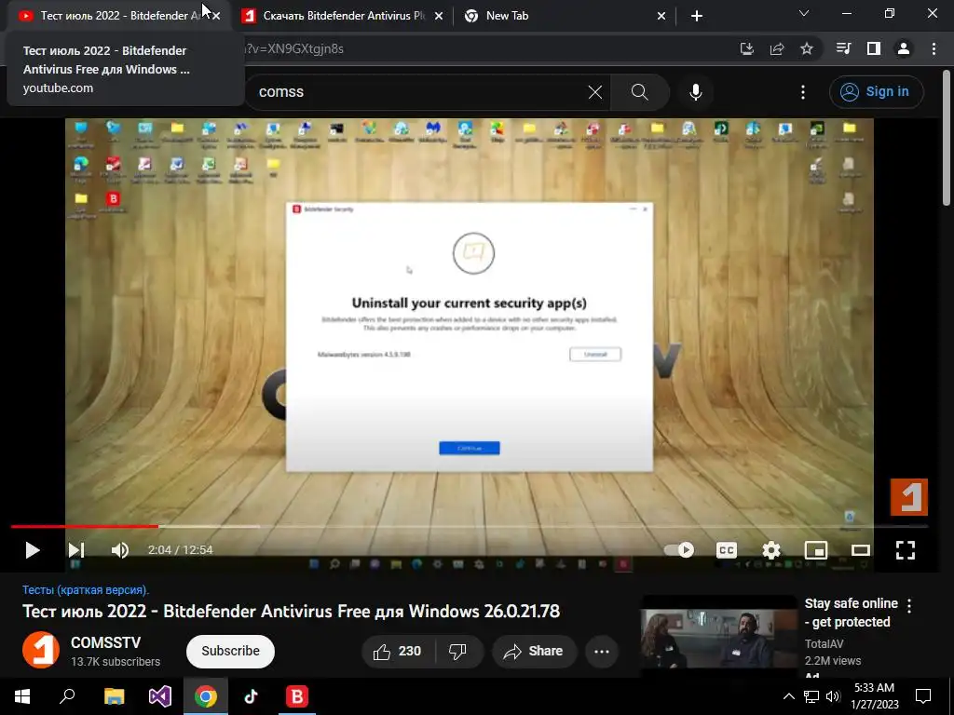Viewport: 954px width, 715px height.
Task: Open the media control icon in the toolbar
Action: (843, 48)
